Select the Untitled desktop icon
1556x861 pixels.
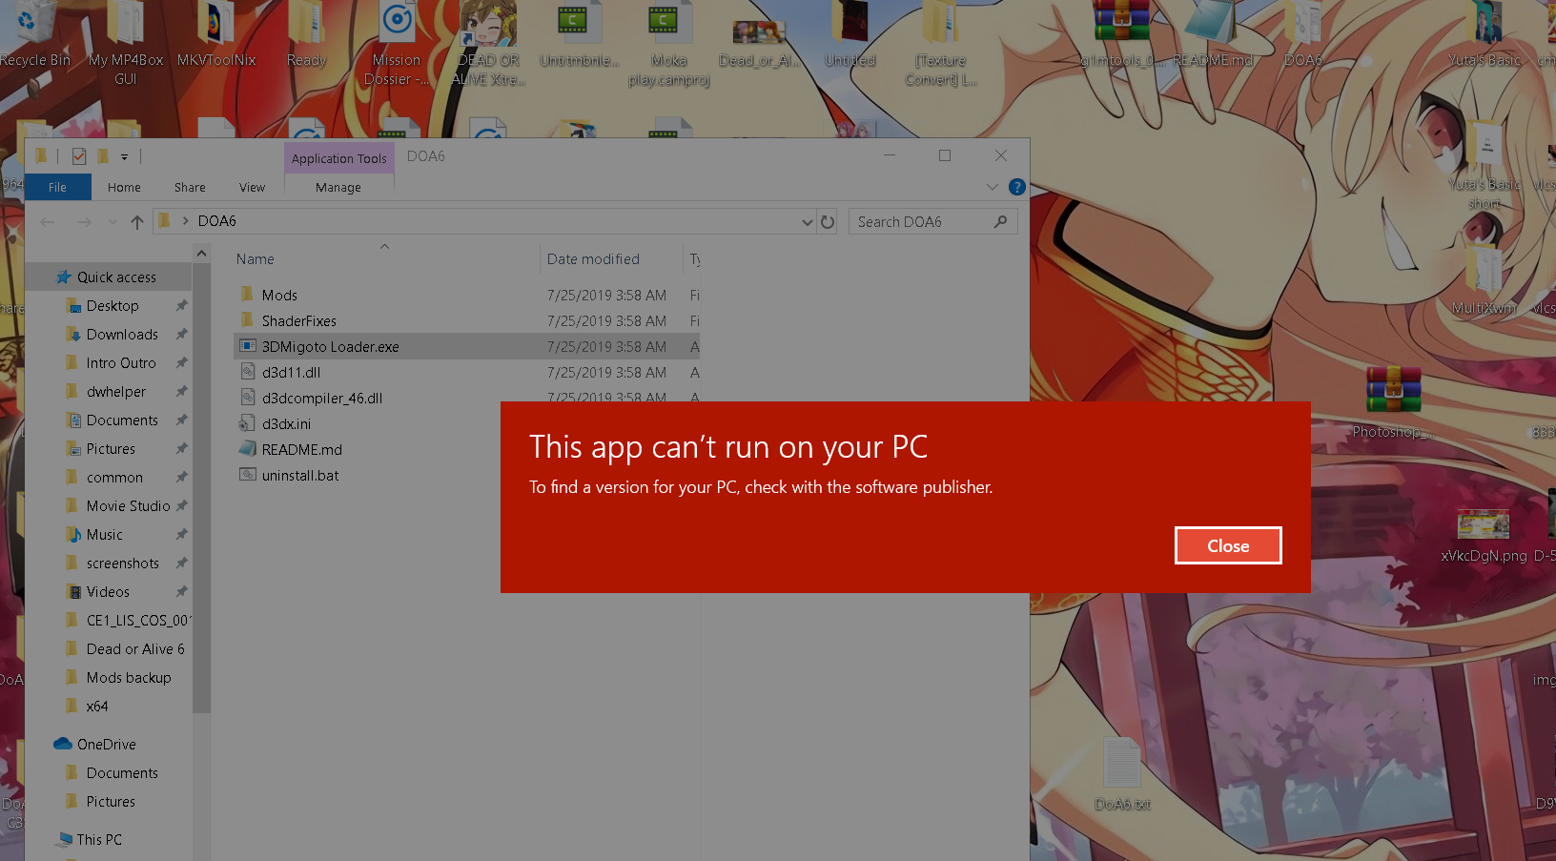coord(850,34)
